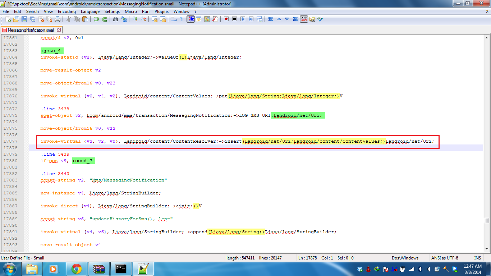Click the Close All toolbar icon
Image resolution: width=491 pixels, height=276 pixels.
(49, 19)
